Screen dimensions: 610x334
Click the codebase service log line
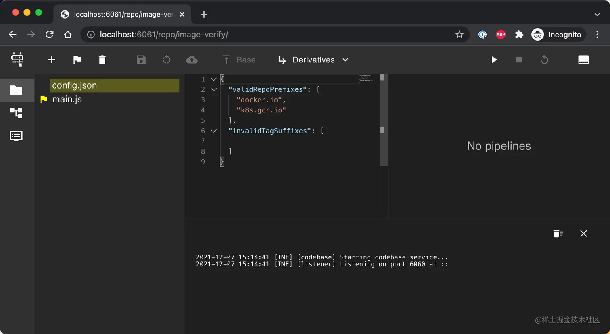(x=322, y=257)
